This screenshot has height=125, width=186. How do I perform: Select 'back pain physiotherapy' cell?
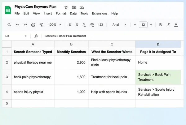pos(33,77)
